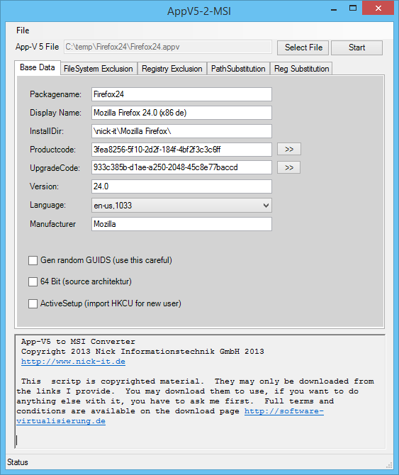This screenshot has width=399, height=475.
Task: Click the Select File button
Action: coord(303,47)
